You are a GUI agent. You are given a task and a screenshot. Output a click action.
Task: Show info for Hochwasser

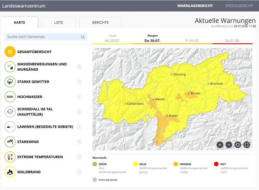[79, 97]
